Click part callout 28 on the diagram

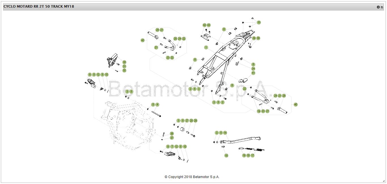coord(191,121)
